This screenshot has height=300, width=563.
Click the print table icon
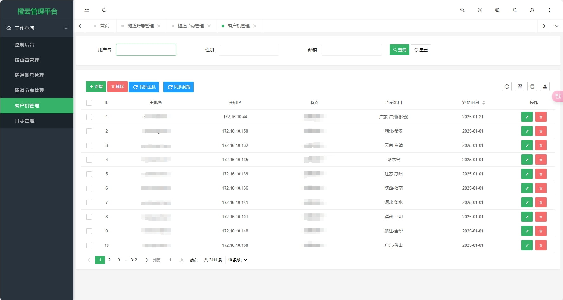click(532, 86)
